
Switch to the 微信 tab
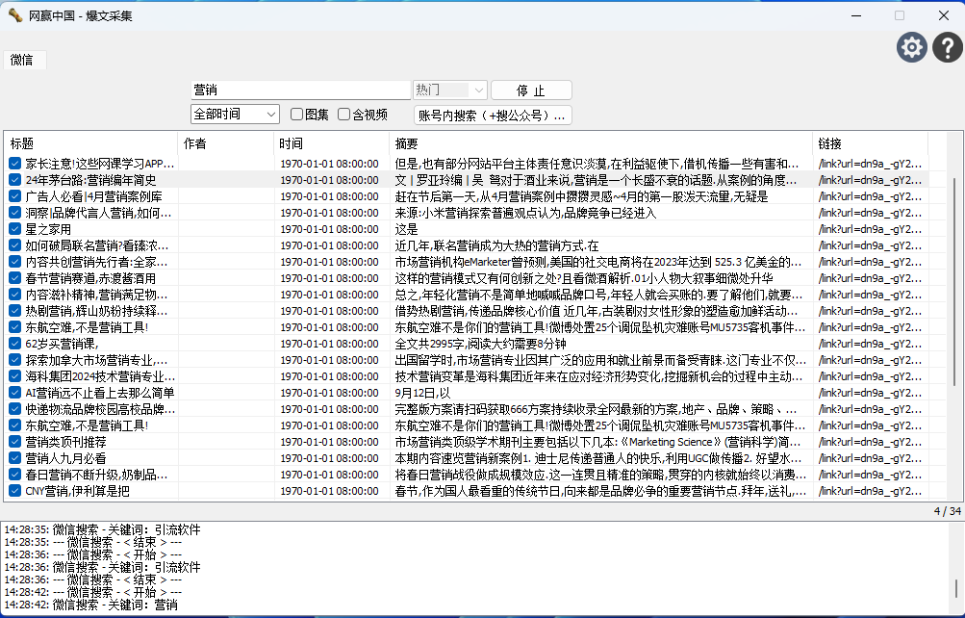(21, 60)
